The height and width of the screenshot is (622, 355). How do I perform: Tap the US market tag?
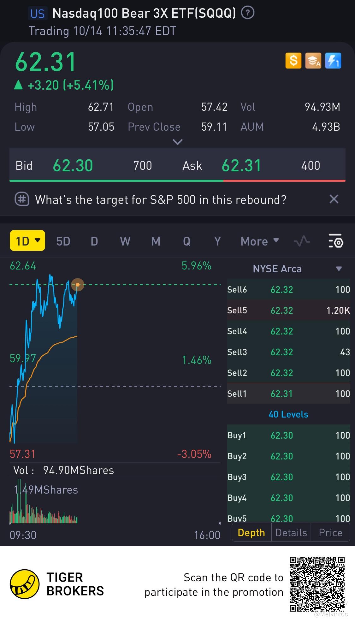[38, 14]
